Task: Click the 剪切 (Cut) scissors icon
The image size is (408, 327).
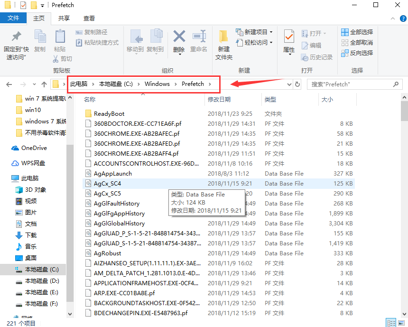Action: tap(56, 59)
